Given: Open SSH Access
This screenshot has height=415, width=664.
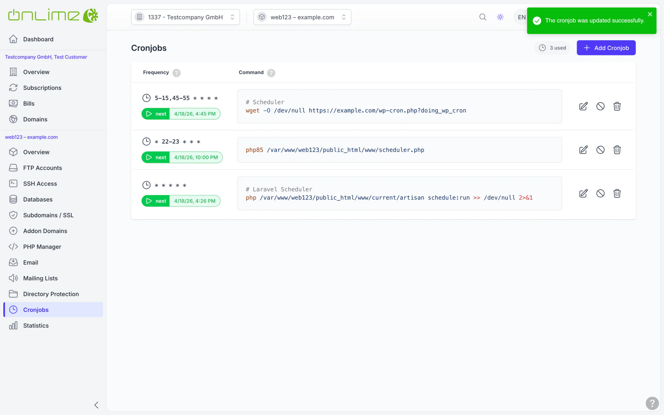Looking at the screenshot, I should tap(53, 184).
